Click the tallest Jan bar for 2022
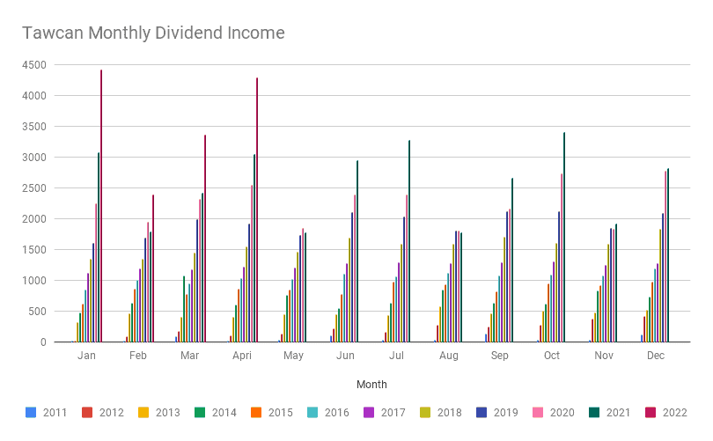Screen dimensions: 713x441 tap(101, 207)
